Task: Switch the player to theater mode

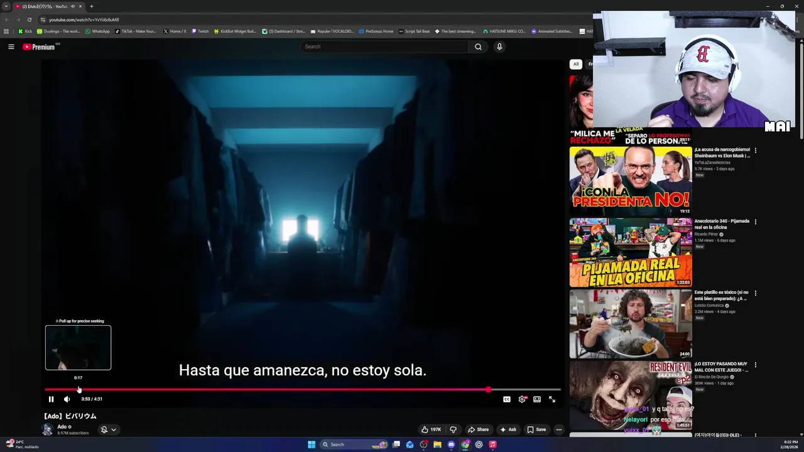Action: click(537, 399)
